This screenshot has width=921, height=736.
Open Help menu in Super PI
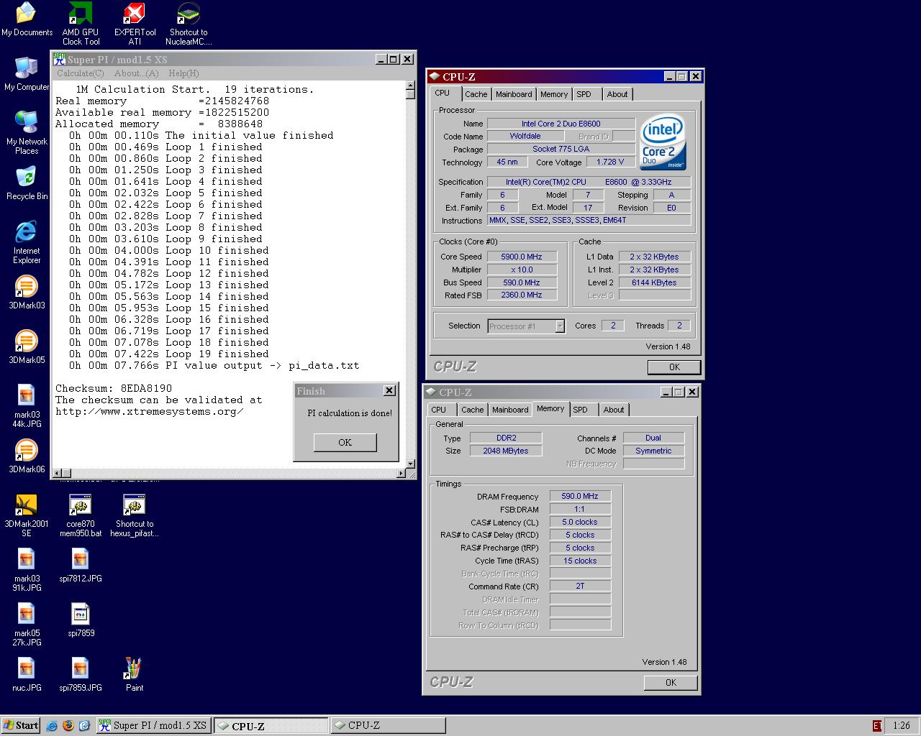[183, 73]
